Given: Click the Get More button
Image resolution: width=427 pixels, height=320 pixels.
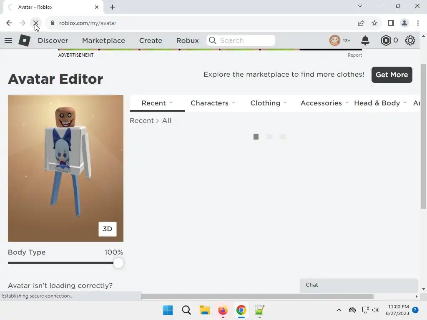Looking at the screenshot, I should [392, 75].
